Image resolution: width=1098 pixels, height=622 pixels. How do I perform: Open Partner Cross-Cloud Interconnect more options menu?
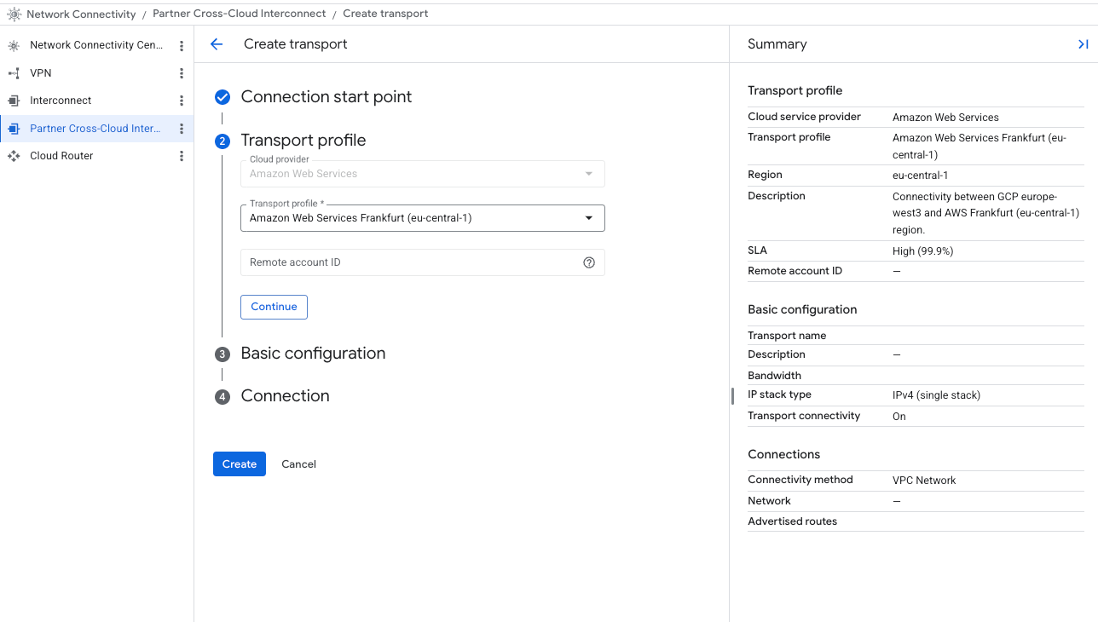coord(182,129)
